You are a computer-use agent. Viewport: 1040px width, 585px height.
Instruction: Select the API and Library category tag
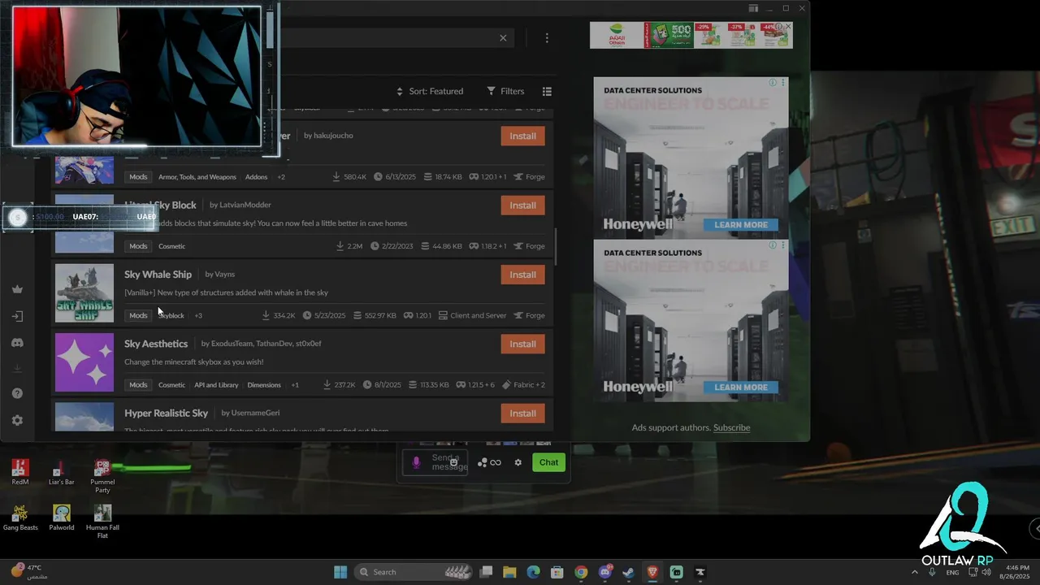(x=216, y=385)
